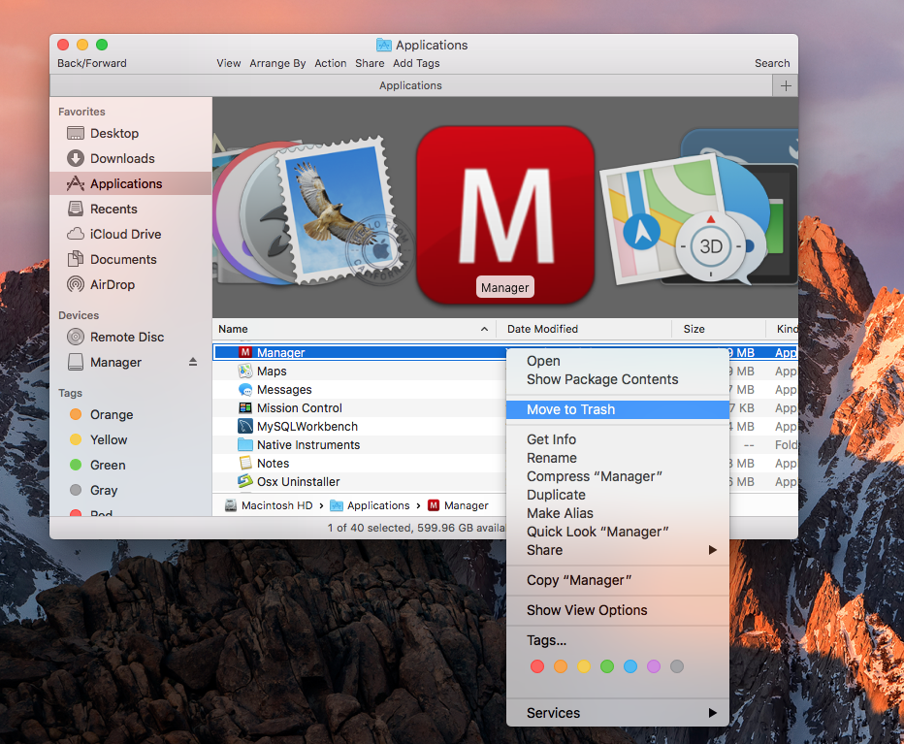Click the Maps app icon in the list
The width and height of the screenshot is (904, 744).
pos(245,372)
